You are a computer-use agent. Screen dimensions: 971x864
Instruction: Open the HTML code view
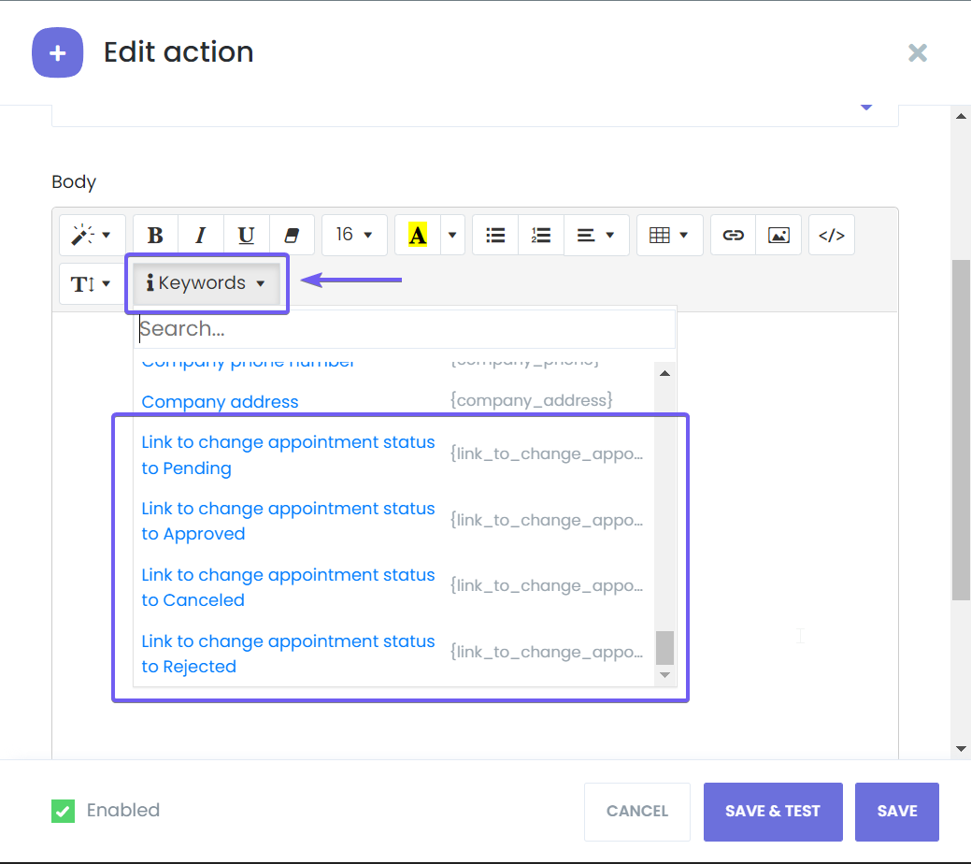tap(831, 235)
